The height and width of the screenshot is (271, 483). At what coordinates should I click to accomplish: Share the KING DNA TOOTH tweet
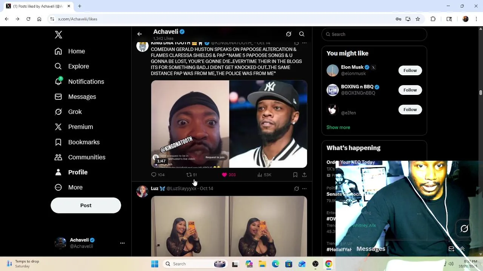click(304, 175)
